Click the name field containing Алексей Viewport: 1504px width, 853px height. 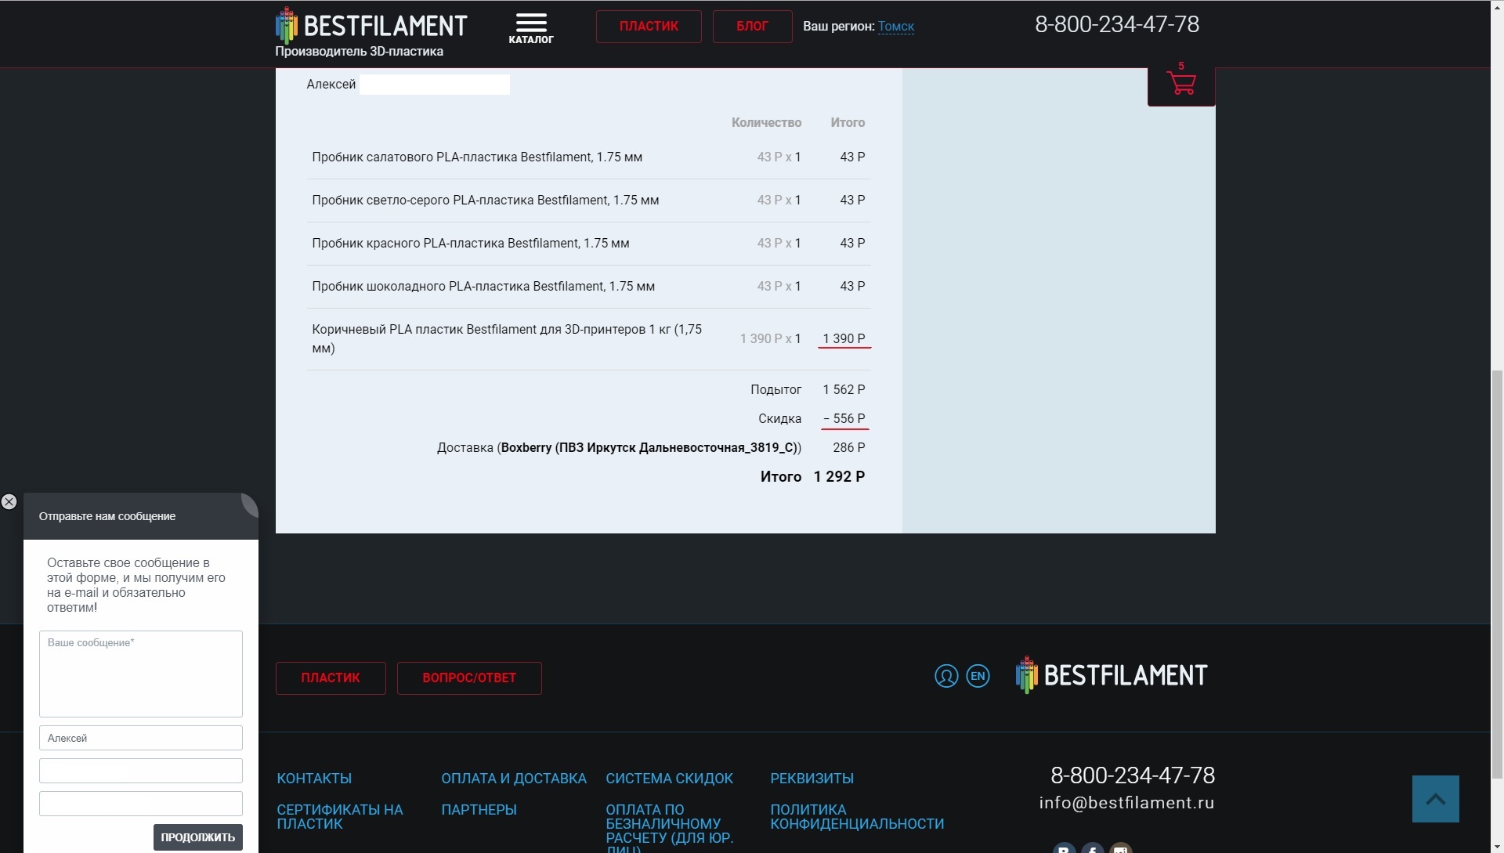pyautogui.click(x=141, y=738)
